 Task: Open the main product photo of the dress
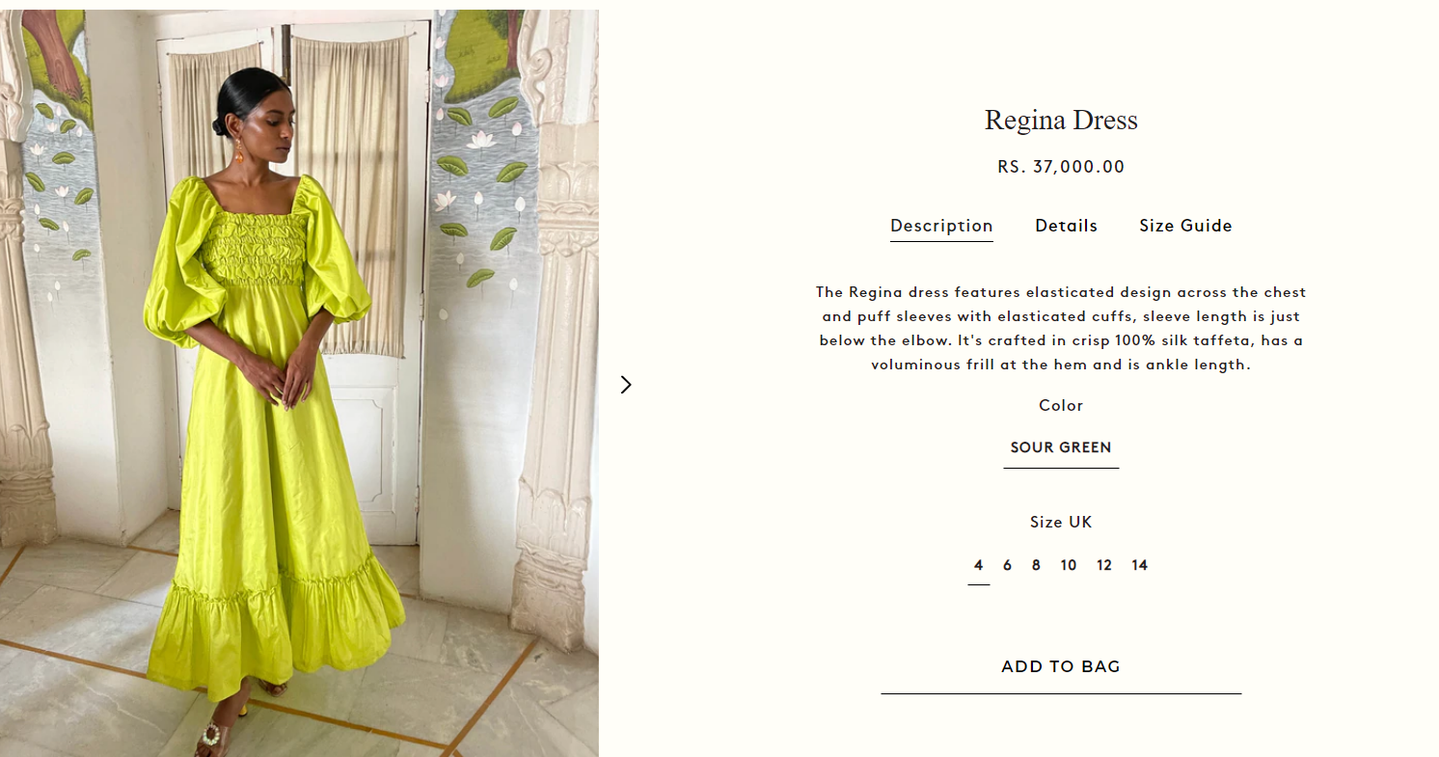click(x=299, y=384)
